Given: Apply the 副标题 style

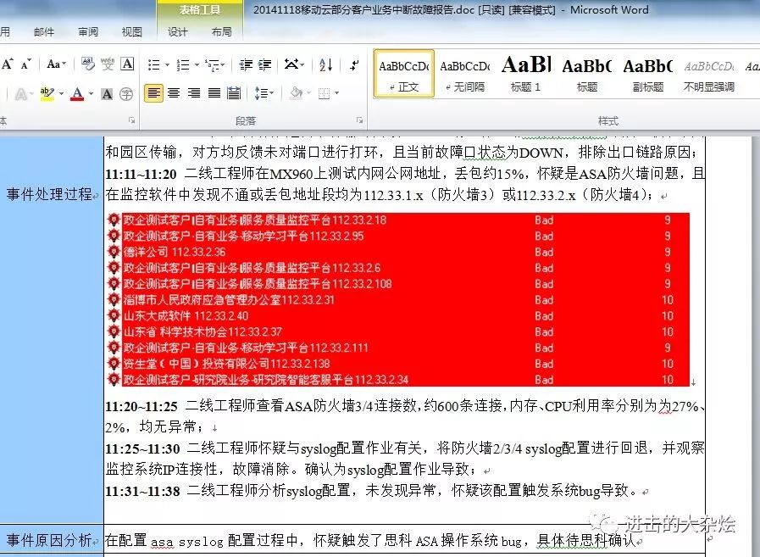Looking at the screenshot, I should pyautogui.click(x=648, y=74).
